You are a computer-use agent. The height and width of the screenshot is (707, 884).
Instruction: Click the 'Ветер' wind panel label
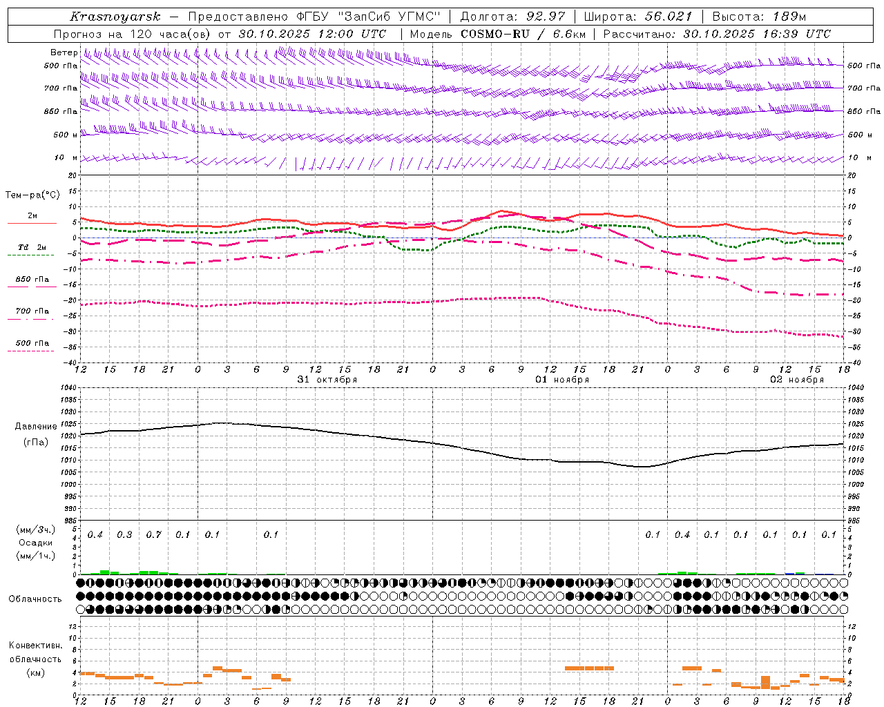[x=64, y=52]
